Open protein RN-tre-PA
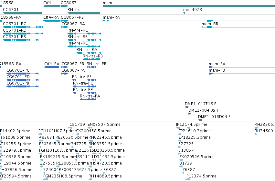 coord(90,96)
